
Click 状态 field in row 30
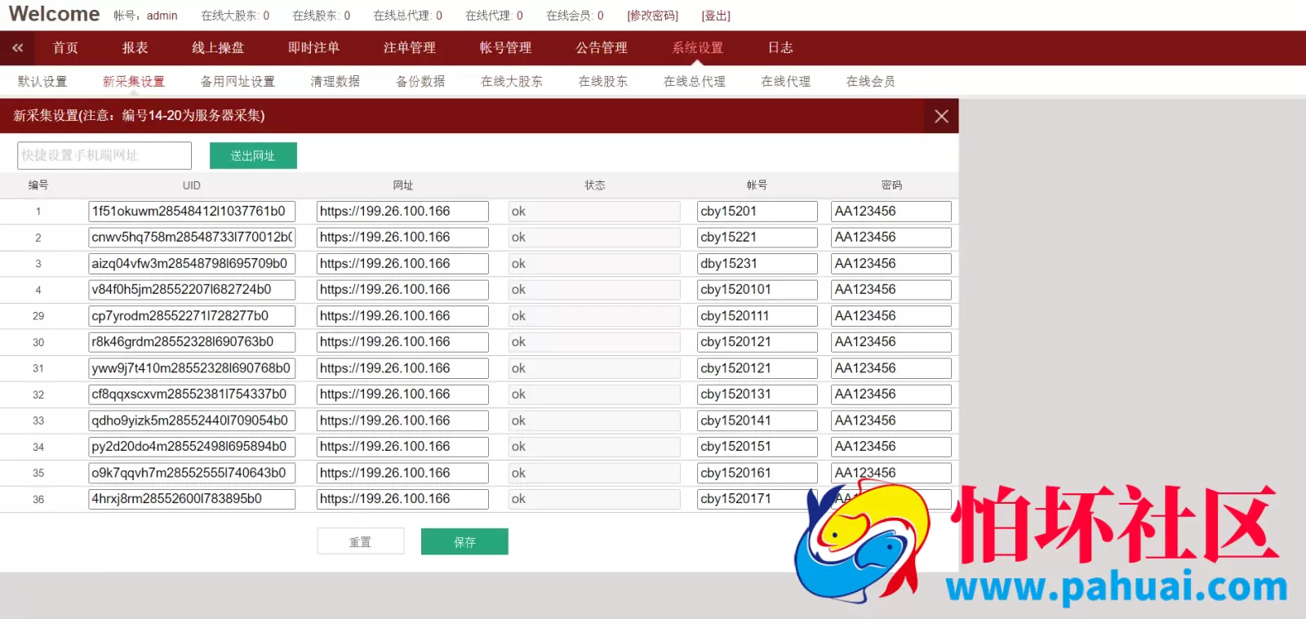[x=594, y=342]
